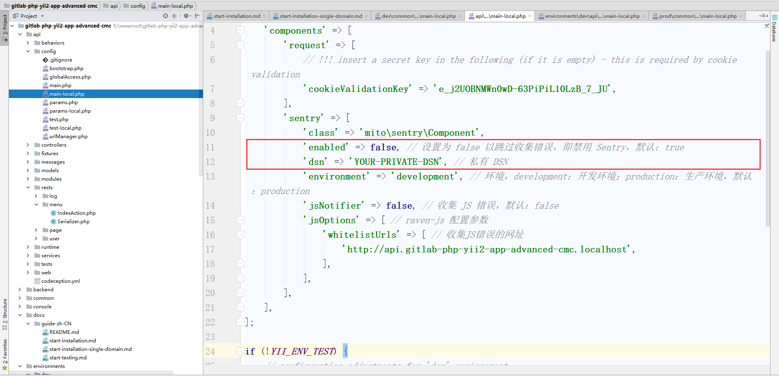
Task: Click green inspection checkmark indicator
Action: pos(767,26)
